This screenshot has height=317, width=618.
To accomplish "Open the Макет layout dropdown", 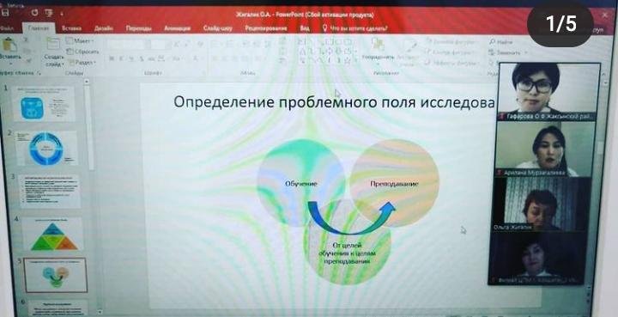I will [x=81, y=41].
